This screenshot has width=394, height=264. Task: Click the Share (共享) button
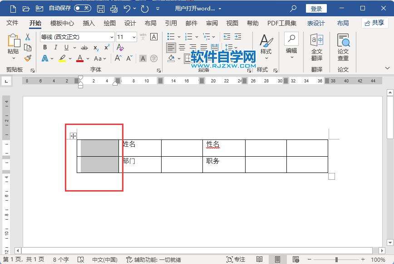[374, 23]
